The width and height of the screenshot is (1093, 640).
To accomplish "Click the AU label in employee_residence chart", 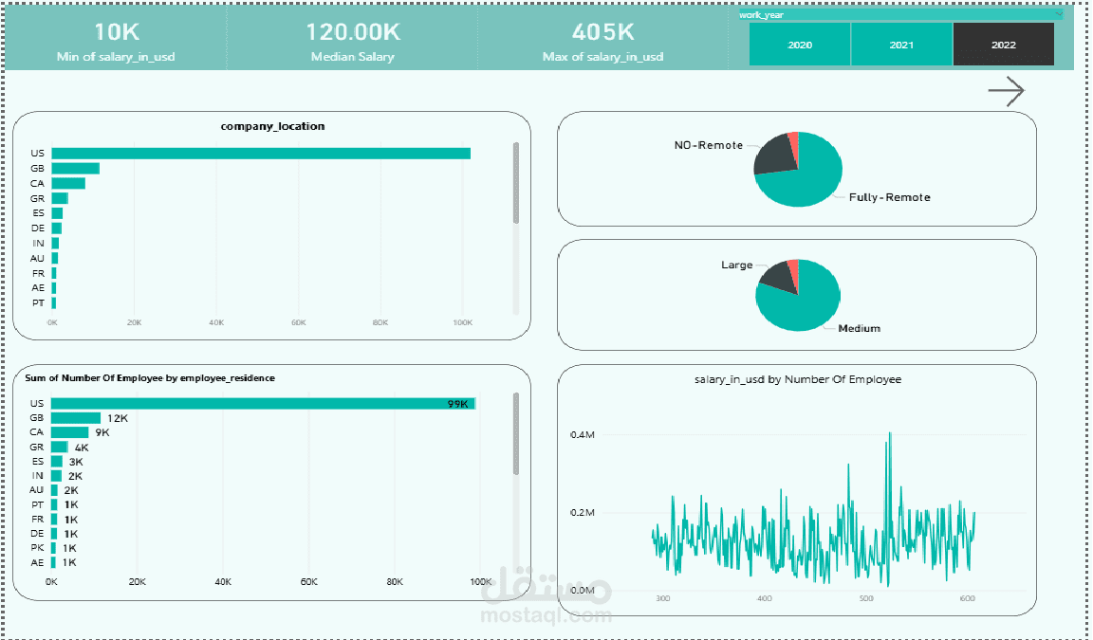I will (37, 490).
